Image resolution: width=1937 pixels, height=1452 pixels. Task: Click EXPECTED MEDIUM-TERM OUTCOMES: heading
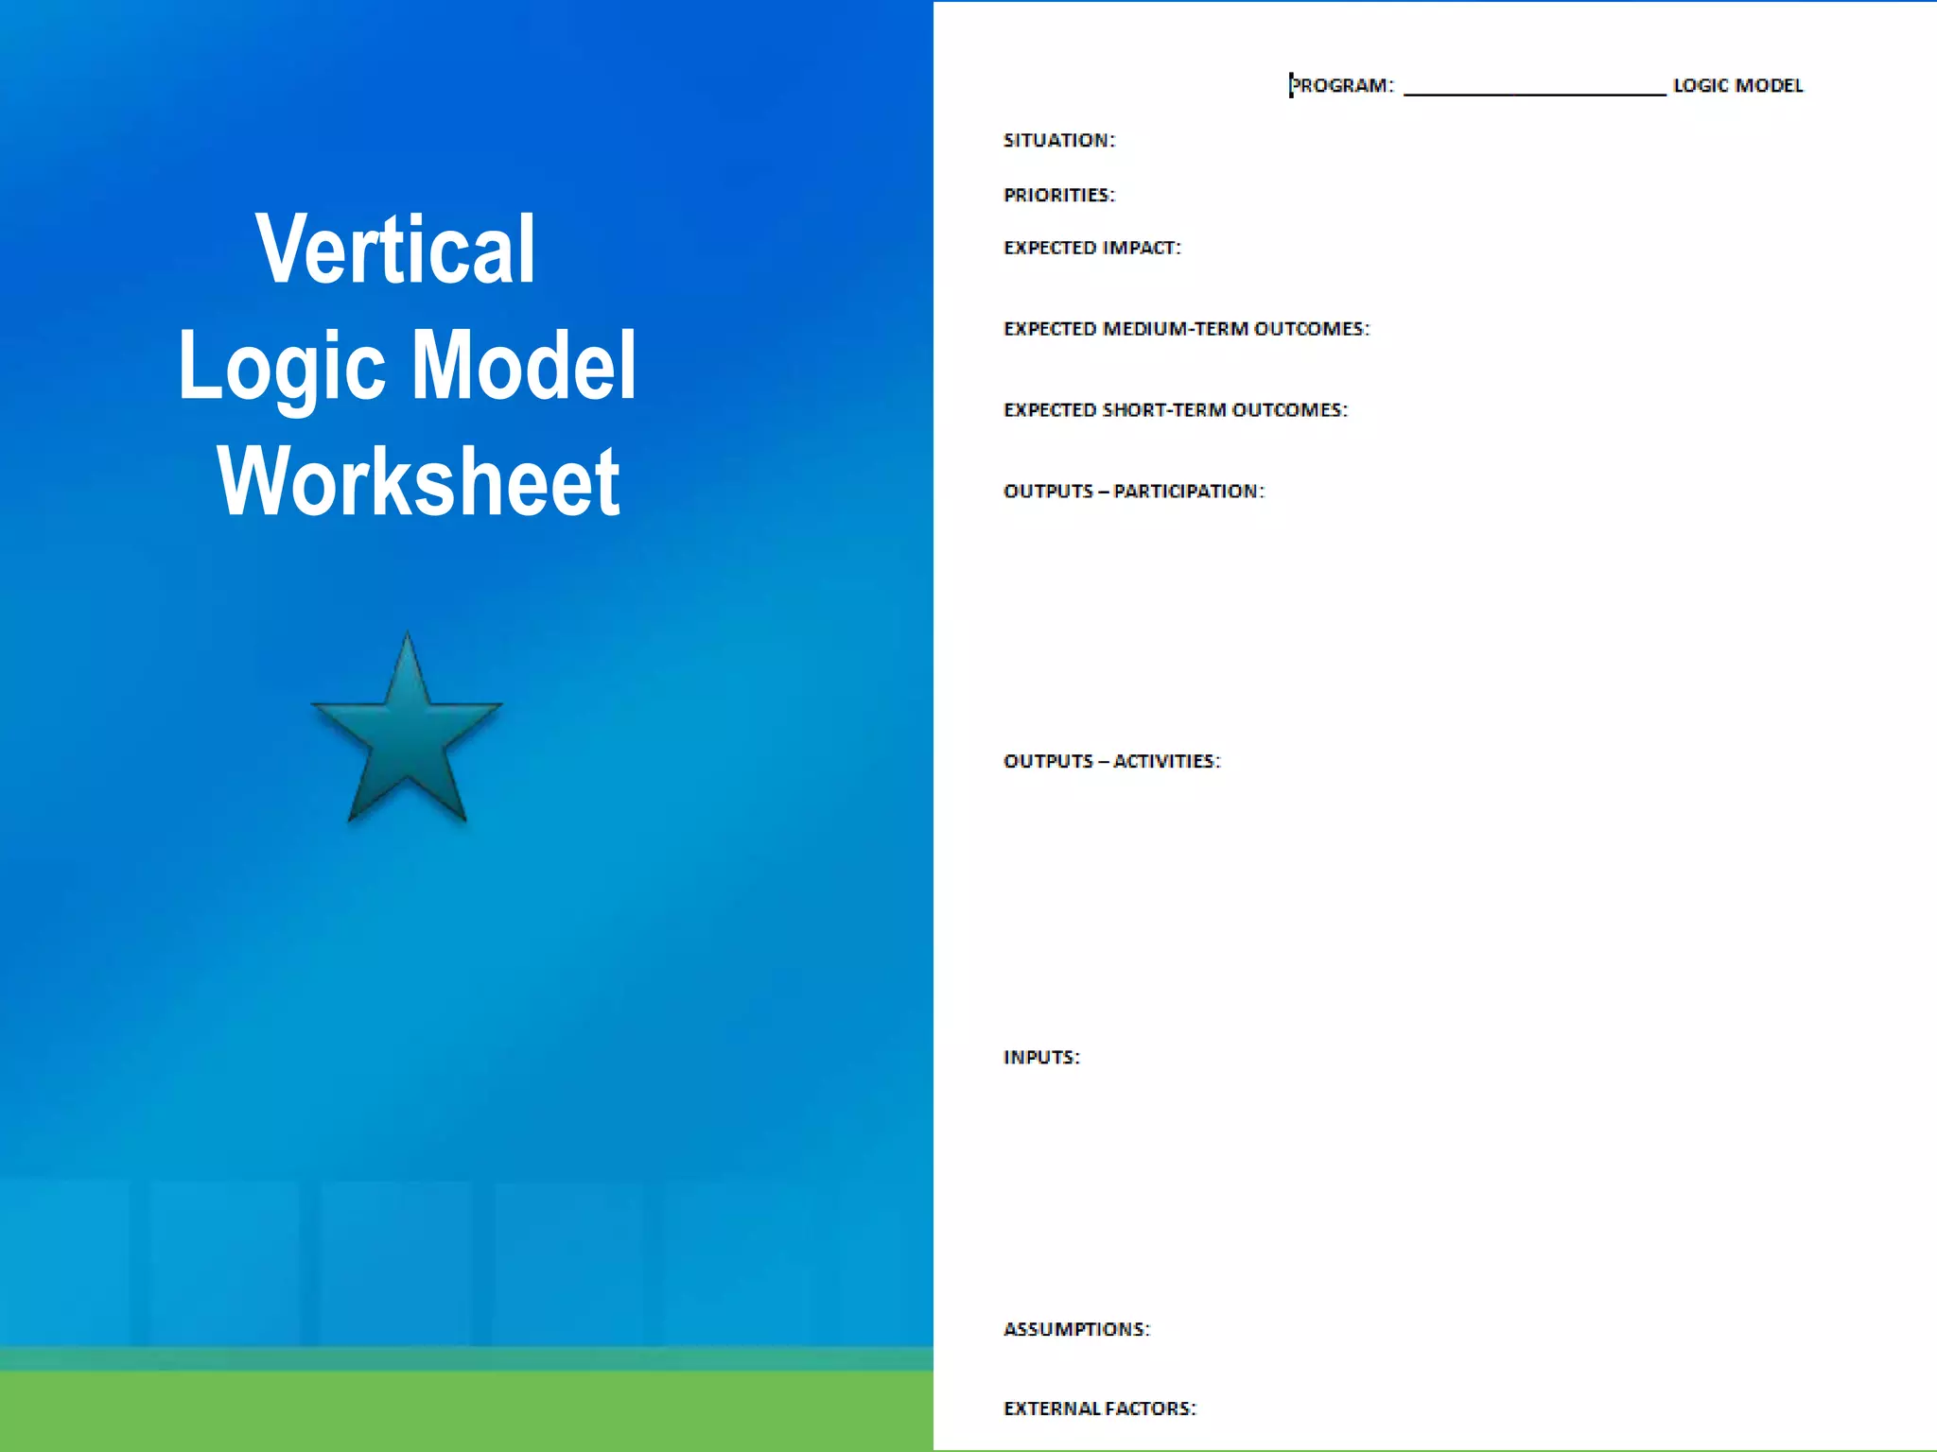1186,329
